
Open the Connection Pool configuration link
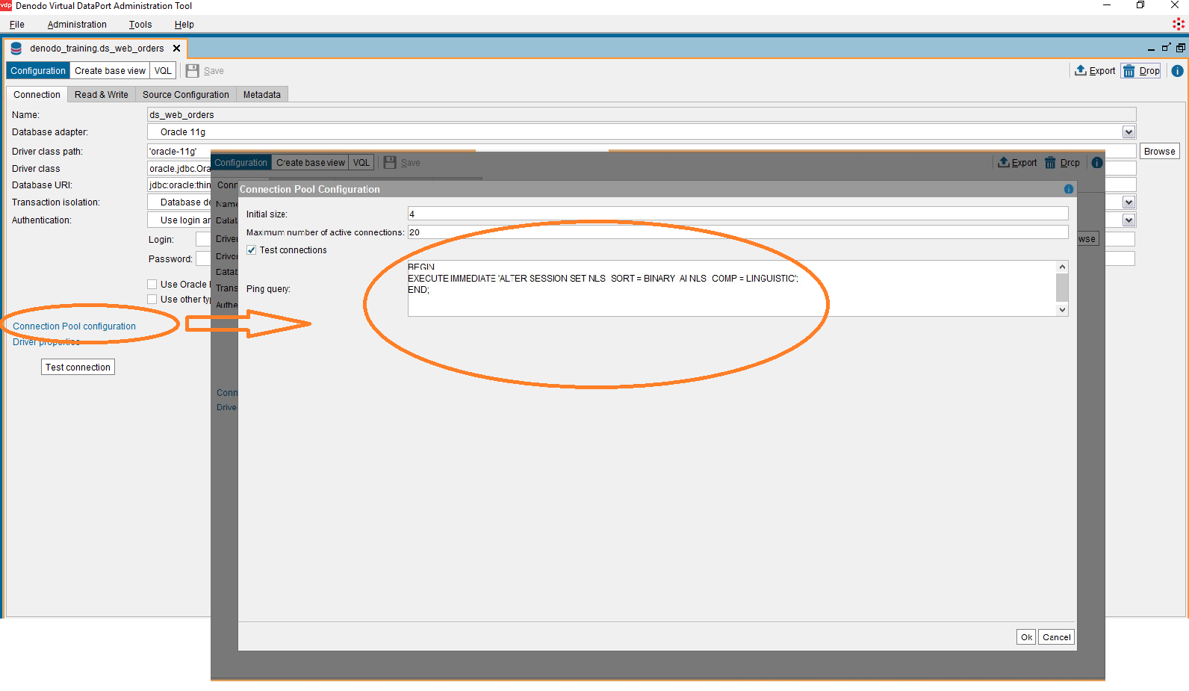pos(74,326)
